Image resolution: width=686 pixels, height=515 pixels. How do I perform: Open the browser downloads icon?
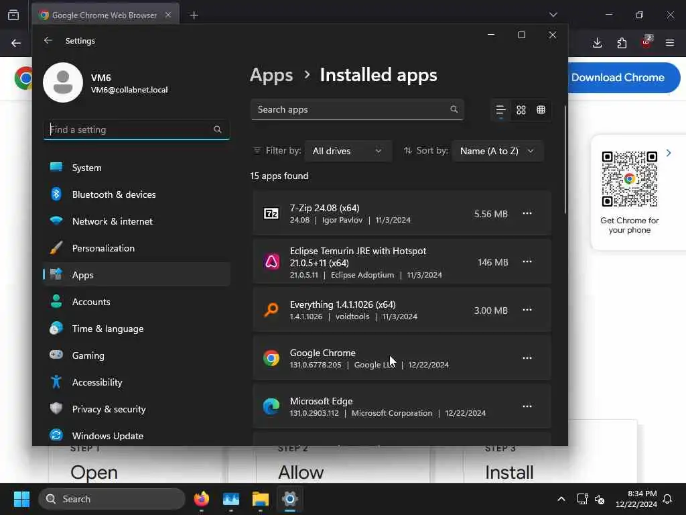point(597,43)
